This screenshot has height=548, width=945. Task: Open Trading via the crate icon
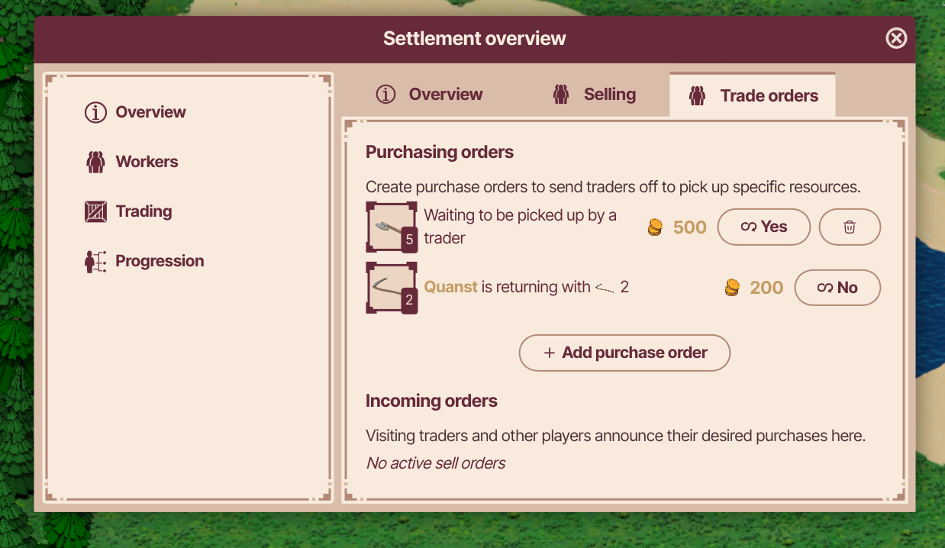tap(95, 211)
